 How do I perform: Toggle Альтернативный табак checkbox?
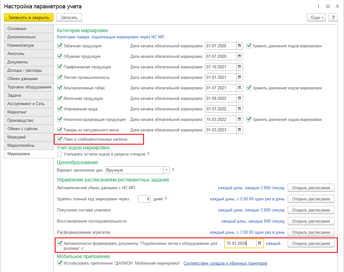(x=59, y=88)
